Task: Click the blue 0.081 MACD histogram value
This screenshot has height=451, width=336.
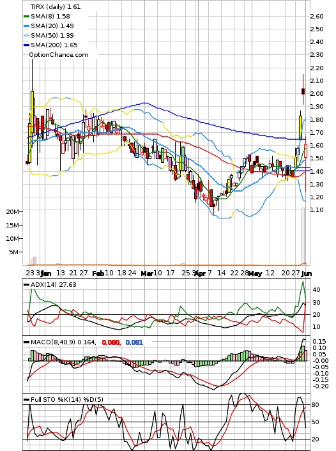Action: pyautogui.click(x=134, y=342)
